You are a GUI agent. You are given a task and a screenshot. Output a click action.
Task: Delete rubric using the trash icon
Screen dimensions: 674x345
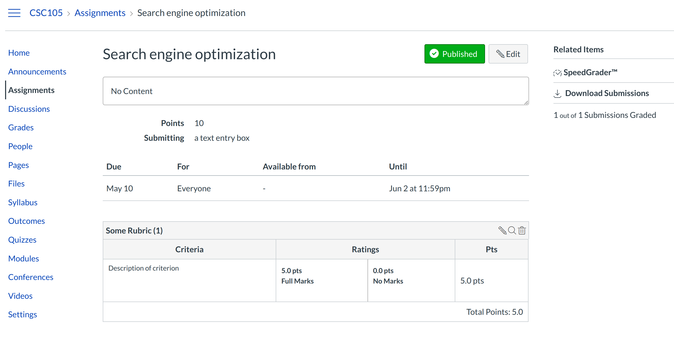522,230
